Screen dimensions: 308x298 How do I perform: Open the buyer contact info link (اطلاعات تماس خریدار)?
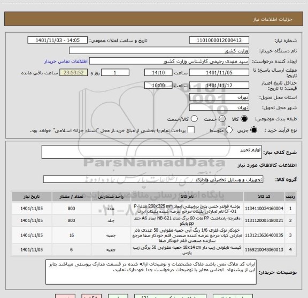pyautogui.click(x=66, y=62)
